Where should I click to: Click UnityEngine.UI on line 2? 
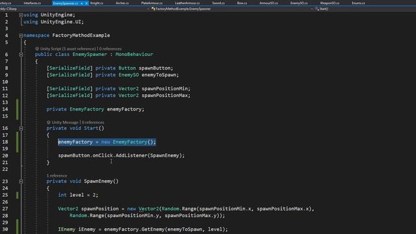[x=60, y=21]
